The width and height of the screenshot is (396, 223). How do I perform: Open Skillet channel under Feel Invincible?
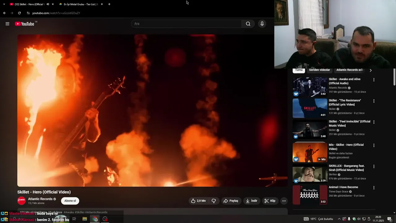pyautogui.click(x=332, y=130)
